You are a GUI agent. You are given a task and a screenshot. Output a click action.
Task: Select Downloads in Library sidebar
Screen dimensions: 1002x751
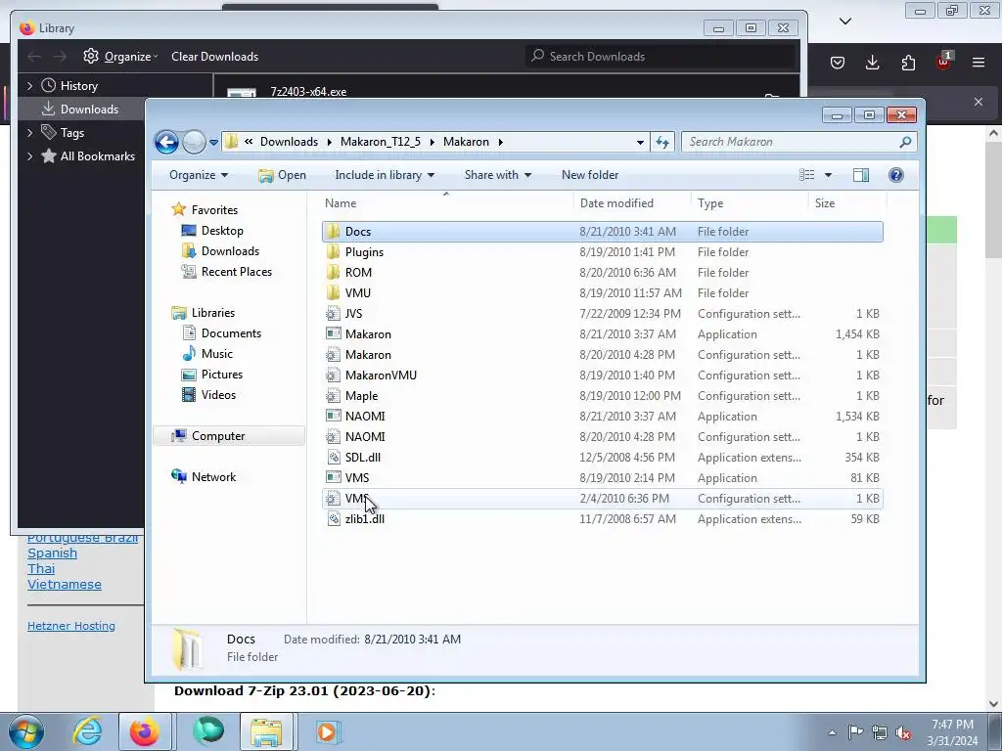(x=81, y=110)
